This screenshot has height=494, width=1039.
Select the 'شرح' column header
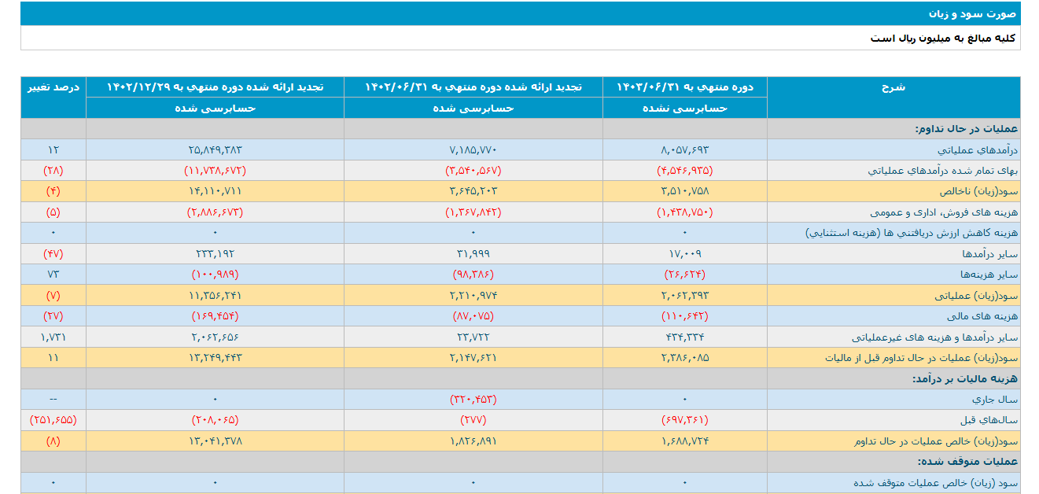coord(893,87)
